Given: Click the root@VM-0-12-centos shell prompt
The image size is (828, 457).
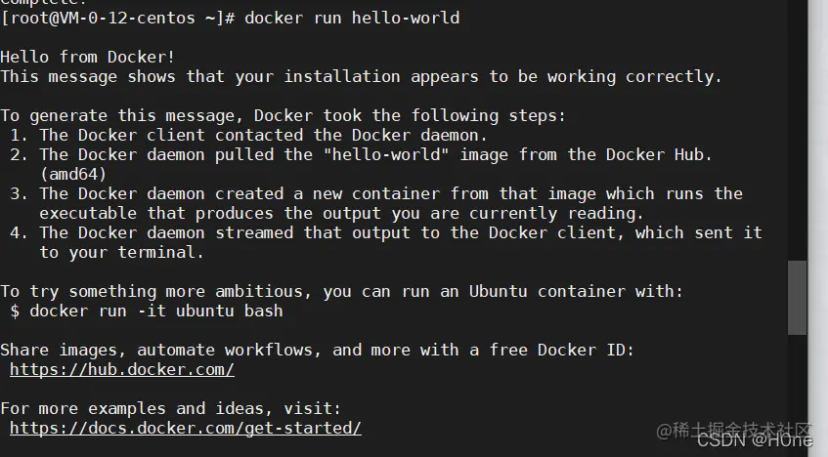Looking at the screenshot, I should click(117, 18).
